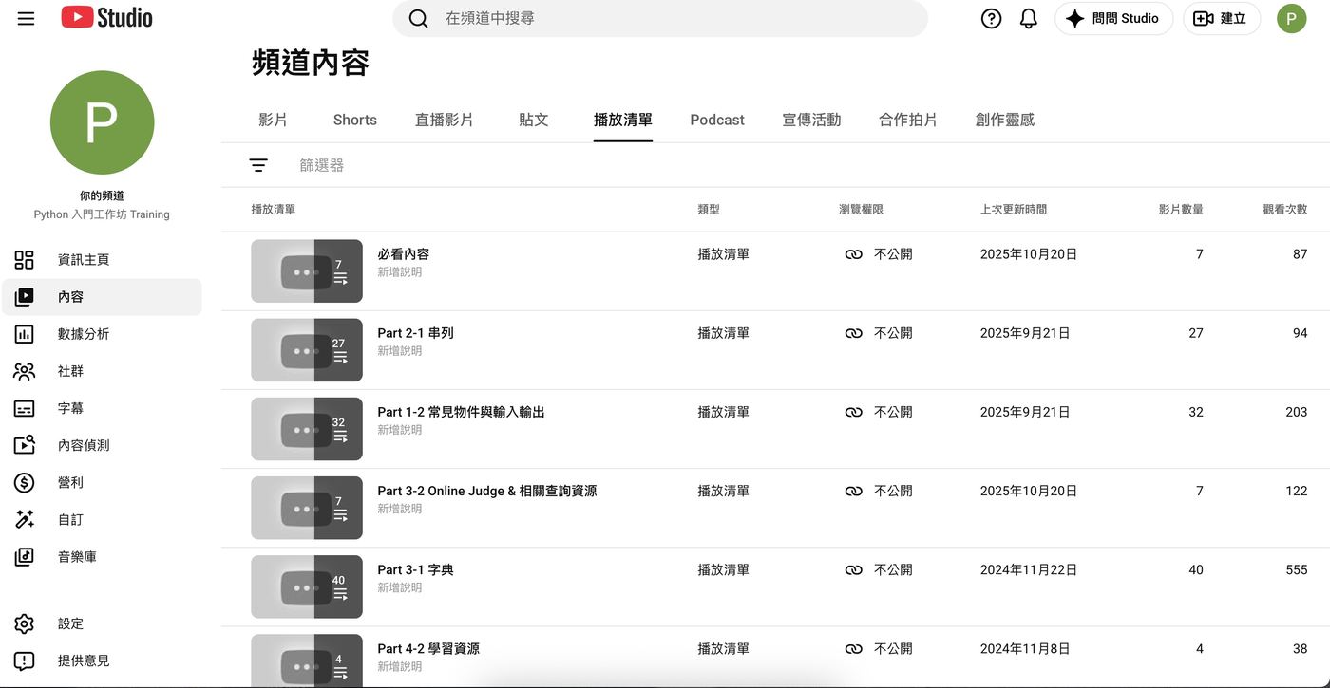This screenshot has height=688, width=1330.
Task: Open the hamburger navigation menu
Action: tap(26, 18)
